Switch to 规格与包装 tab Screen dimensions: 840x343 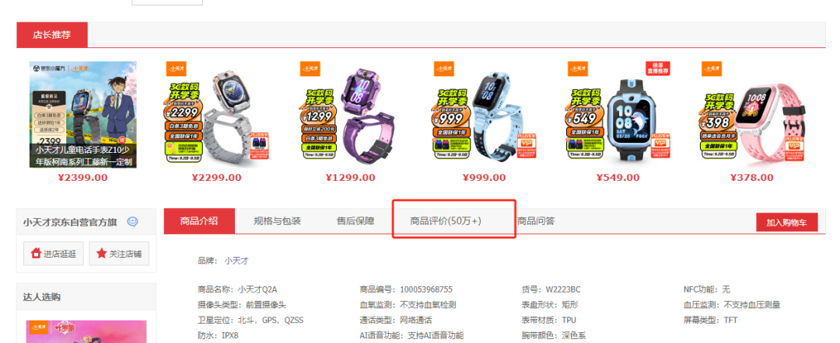278,221
